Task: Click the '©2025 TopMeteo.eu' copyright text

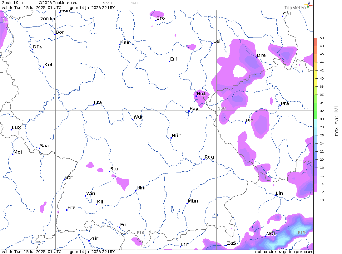Action: 58,3
